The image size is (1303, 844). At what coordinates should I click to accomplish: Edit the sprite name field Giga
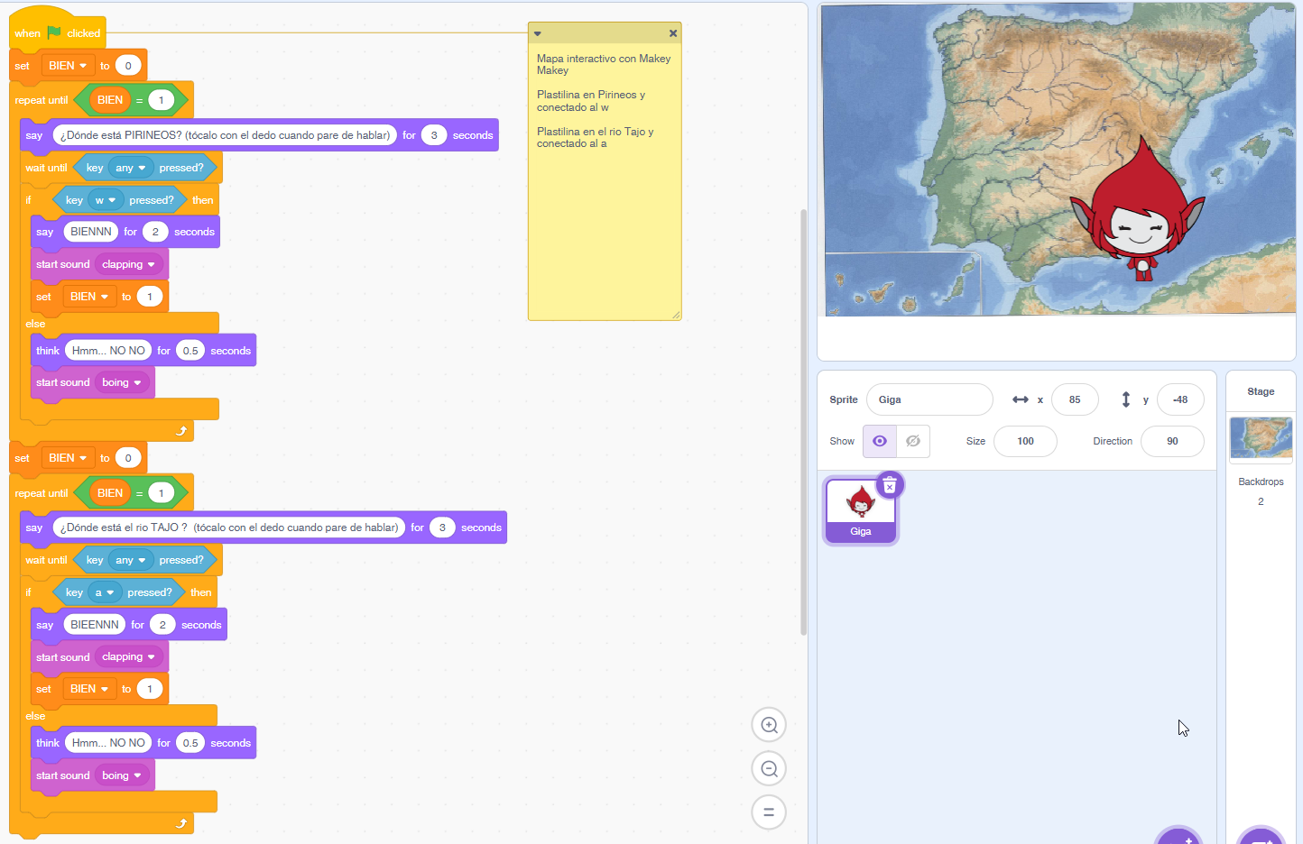tap(929, 399)
